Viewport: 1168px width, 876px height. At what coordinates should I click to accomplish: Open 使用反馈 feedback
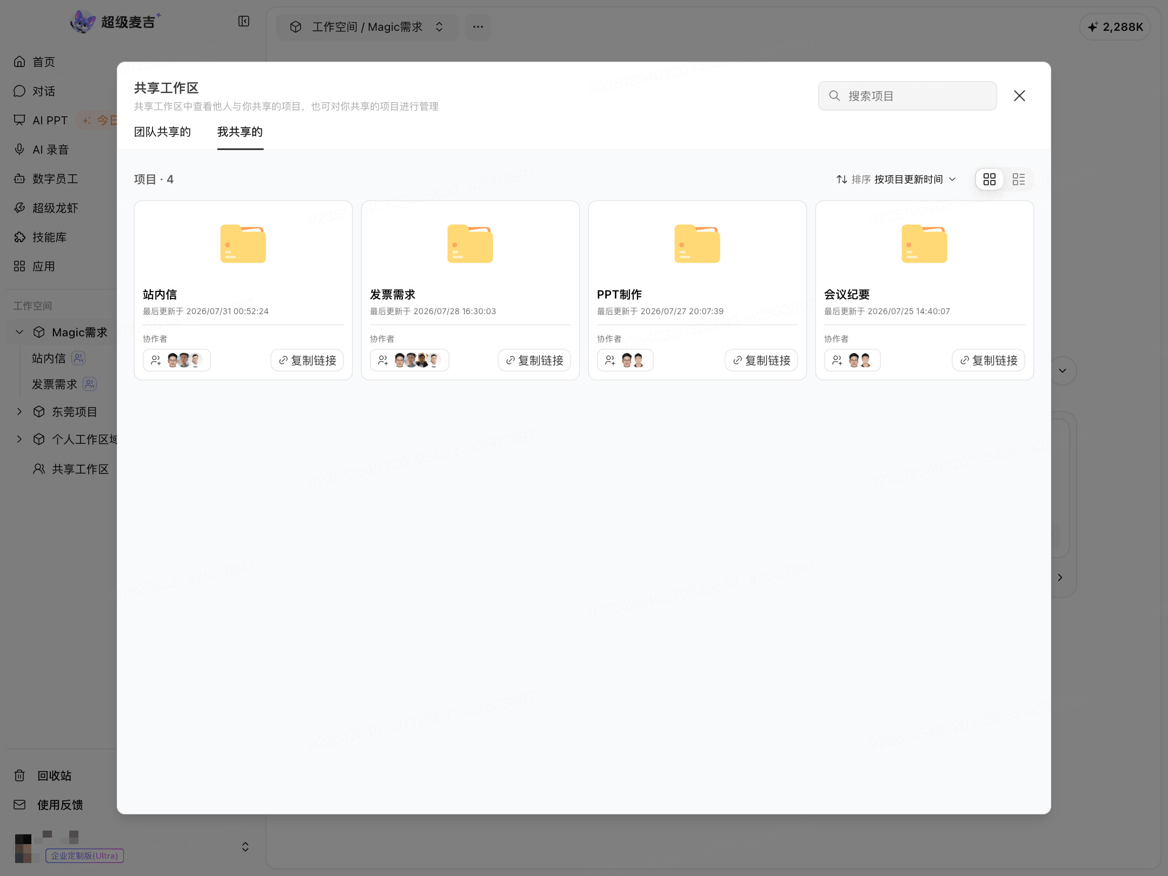[48, 805]
